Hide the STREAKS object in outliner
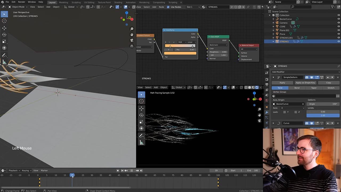The height and width of the screenshot is (192, 341). pos(339,42)
